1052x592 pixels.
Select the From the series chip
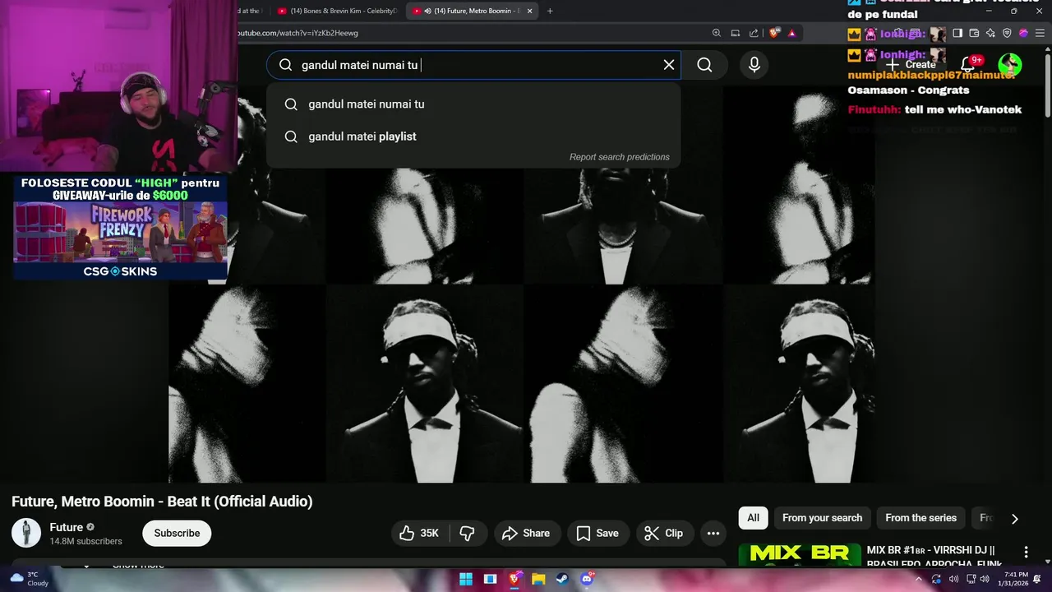[920, 518]
